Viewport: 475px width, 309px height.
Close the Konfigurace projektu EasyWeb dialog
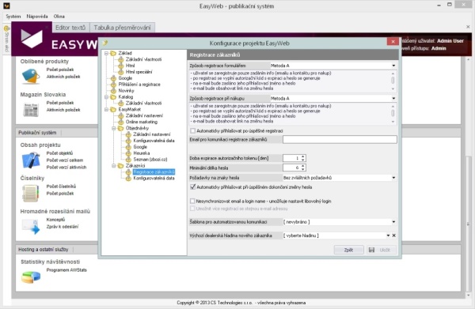click(x=393, y=42)
